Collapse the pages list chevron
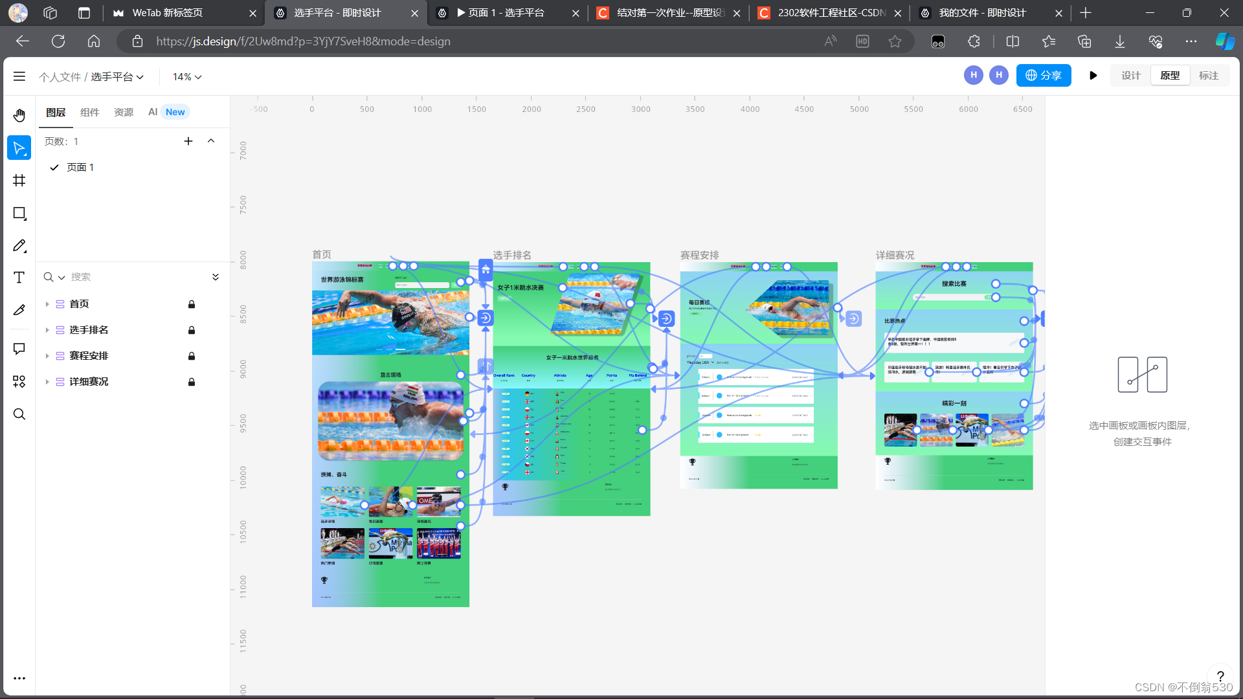This screenshot has width=1243, height=699. pos(211,141)
